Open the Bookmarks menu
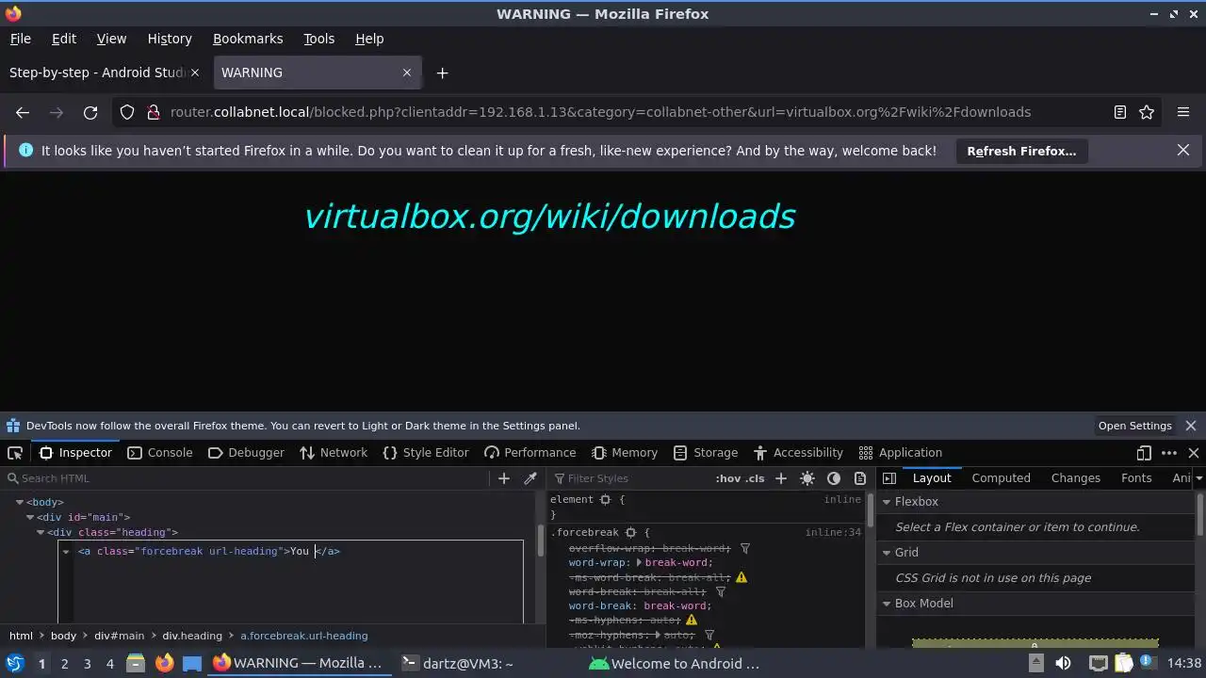The width and height of the screenshot is (1206, 678). tap(248, 39)
